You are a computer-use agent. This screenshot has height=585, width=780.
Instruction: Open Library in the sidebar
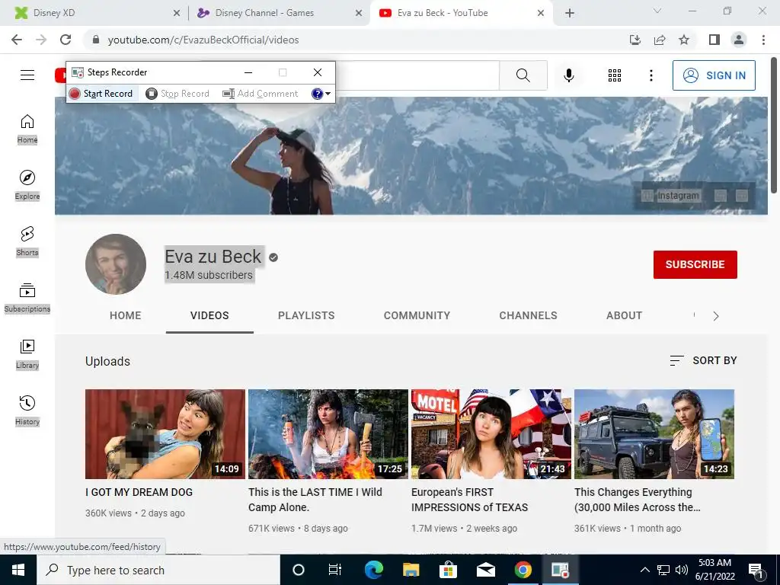point(27,354)
